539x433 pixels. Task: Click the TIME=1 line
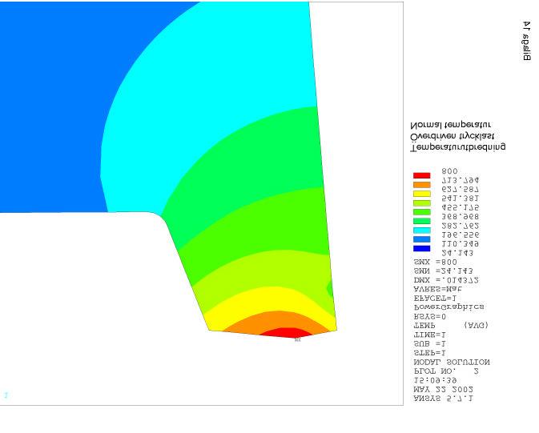click(430, 335)
